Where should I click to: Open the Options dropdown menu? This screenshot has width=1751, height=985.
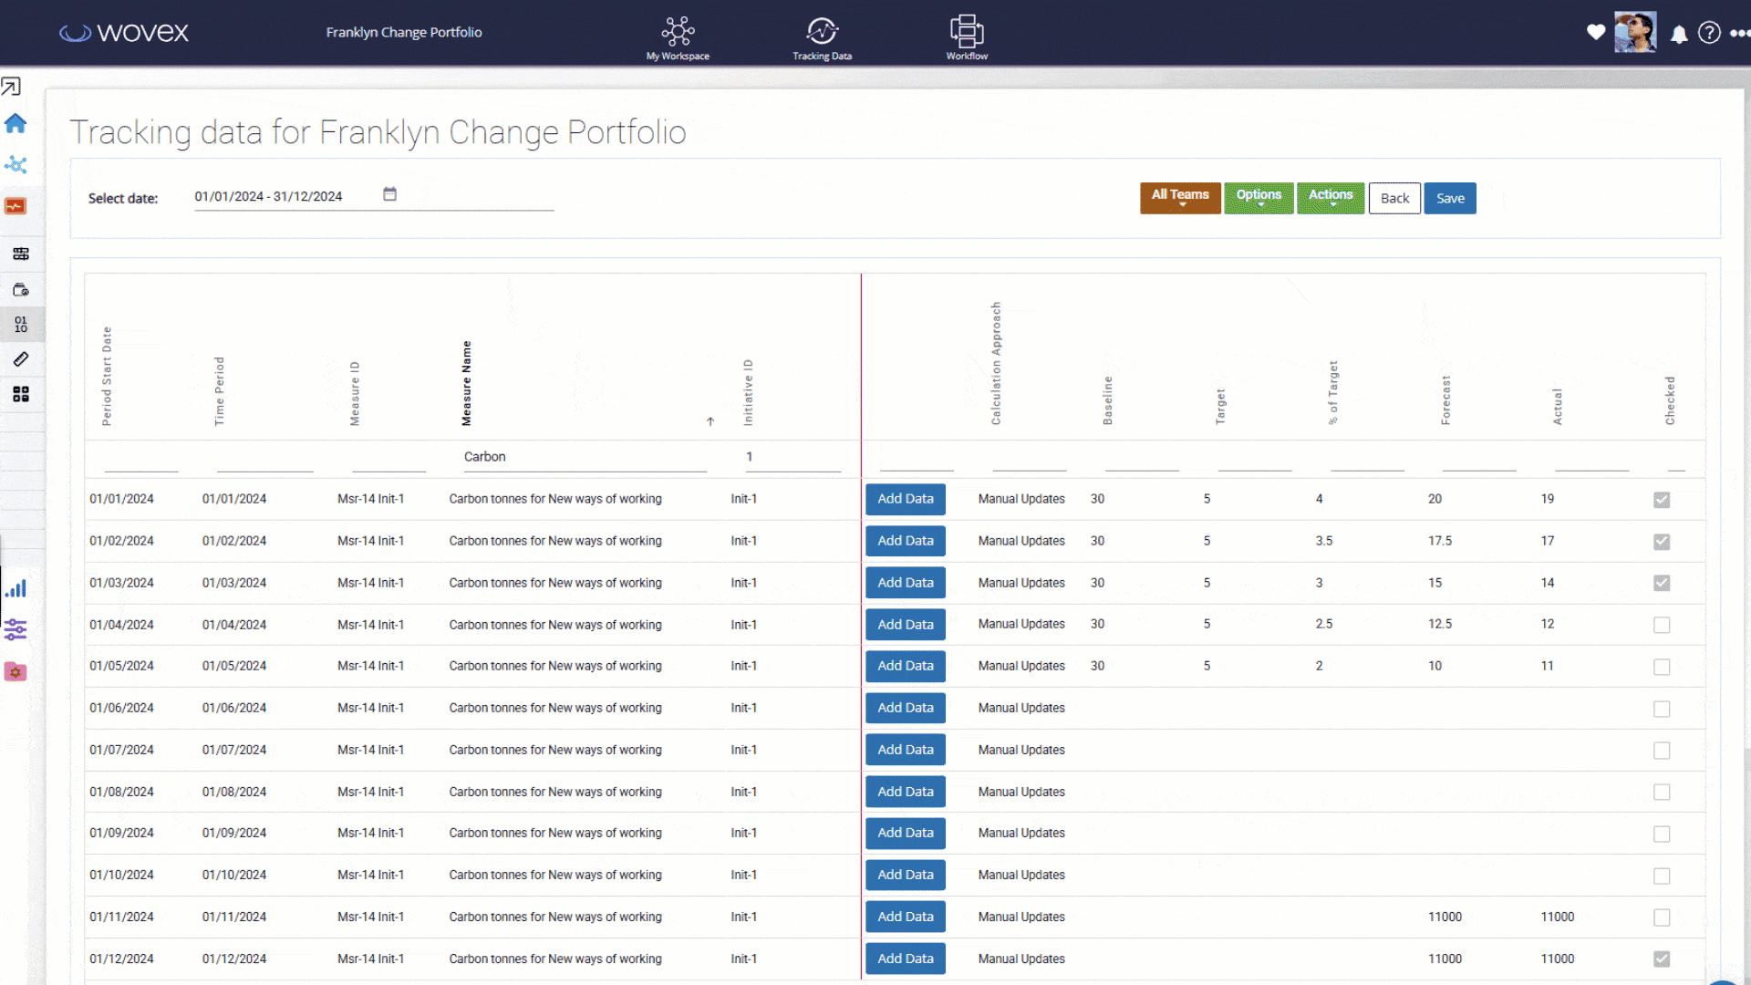coord(1259,198)
